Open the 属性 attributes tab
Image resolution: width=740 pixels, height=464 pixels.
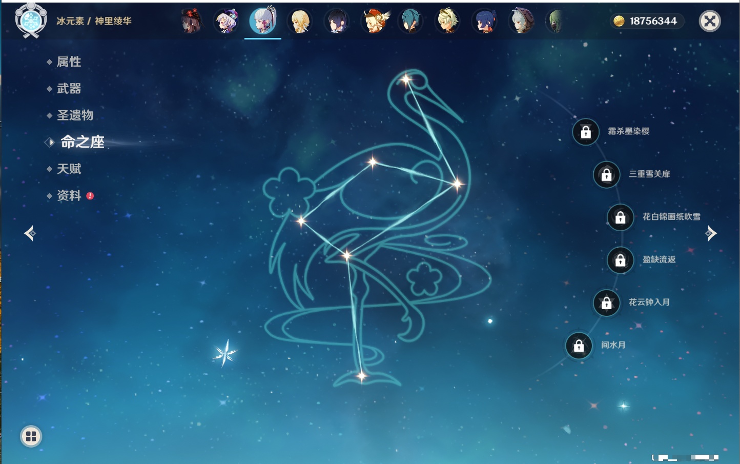(x=69, y=62)
